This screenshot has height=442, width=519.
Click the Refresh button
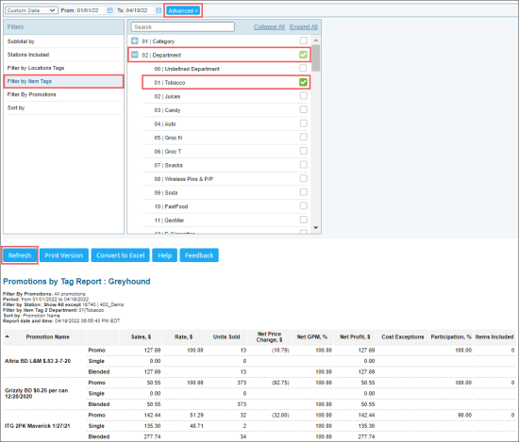pyautogui.click(x=20, y=255)
